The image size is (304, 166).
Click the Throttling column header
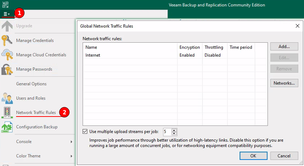click(x=215, y=47)
